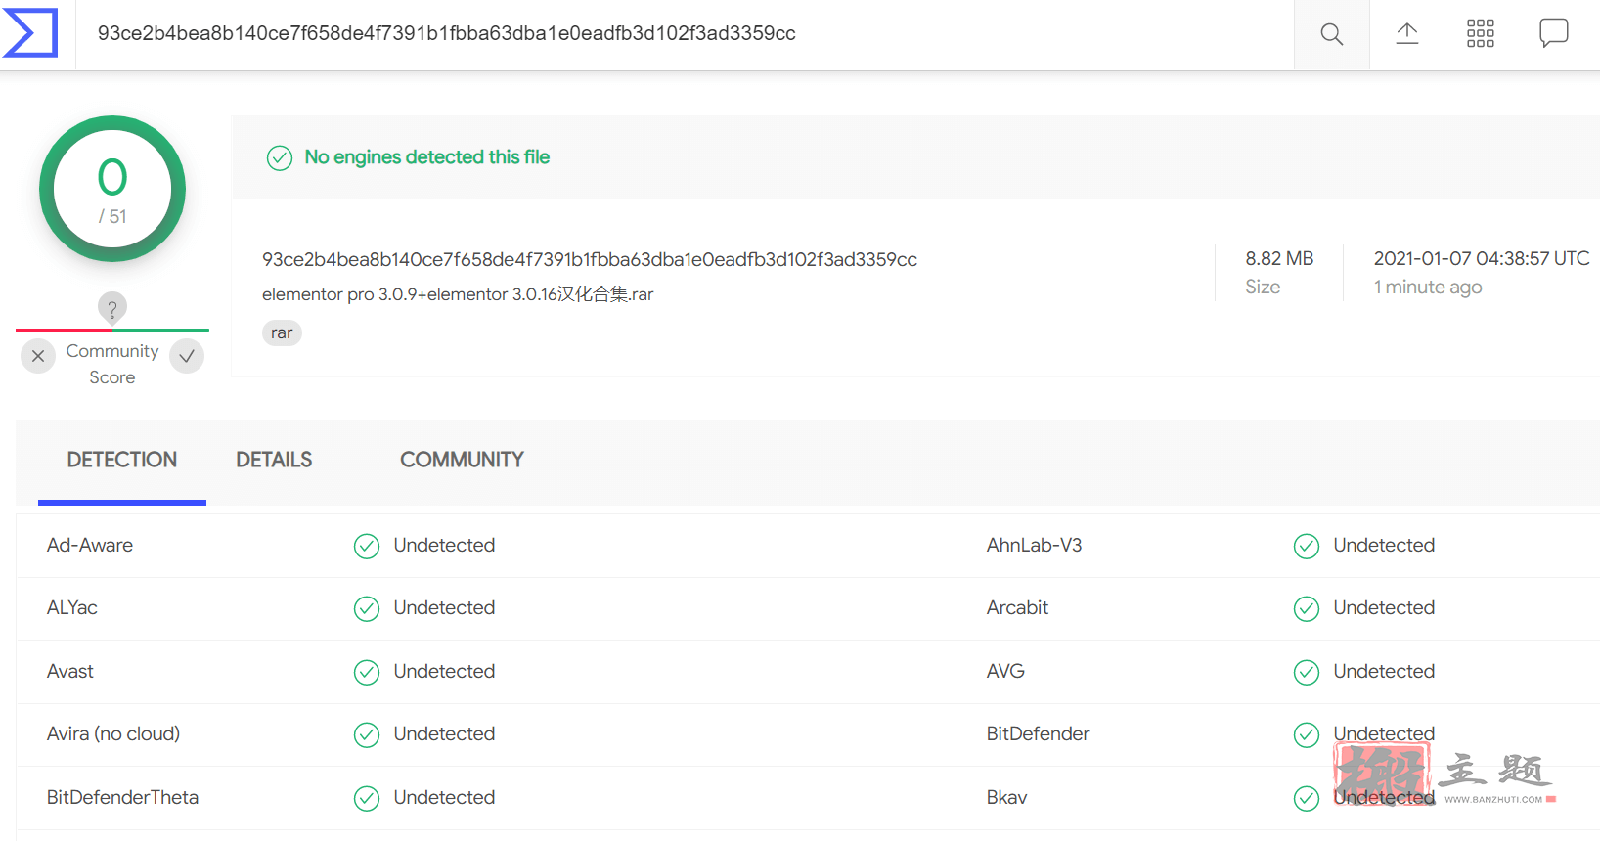The width and height of the screenshot is (1600, 841).
Task: Click the Bkav engine name
Action: (1006, 798)
